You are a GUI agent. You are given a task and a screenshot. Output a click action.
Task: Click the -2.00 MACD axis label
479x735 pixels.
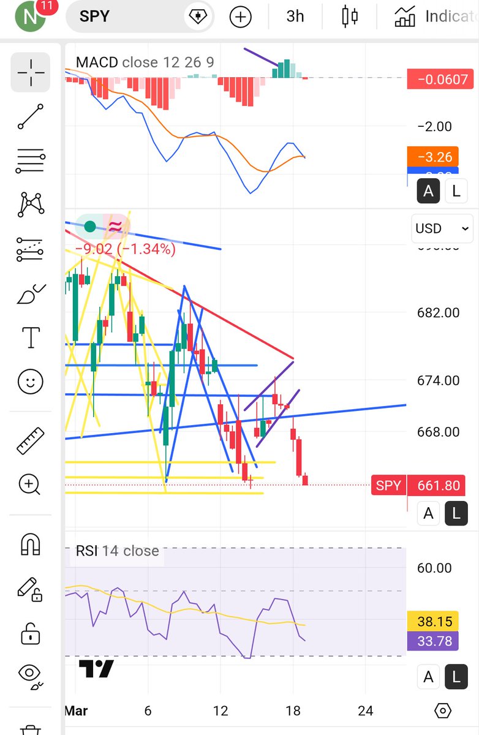[x=434, y=127]
